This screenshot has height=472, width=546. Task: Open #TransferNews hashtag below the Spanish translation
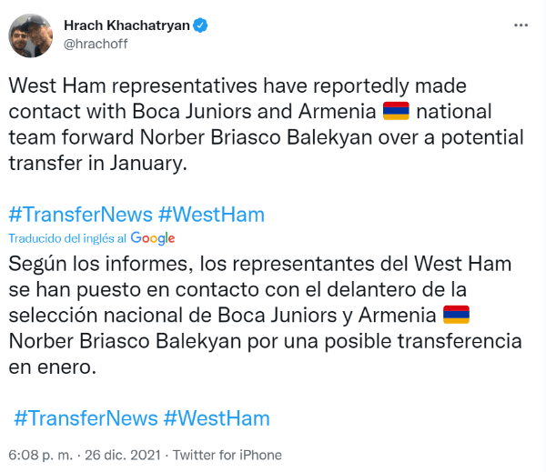[86, 418]
